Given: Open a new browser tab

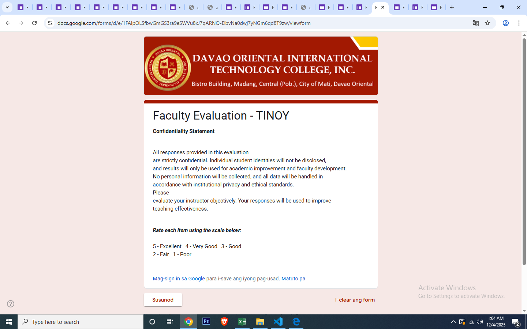Looking at the screenshot, I should 452,7.
